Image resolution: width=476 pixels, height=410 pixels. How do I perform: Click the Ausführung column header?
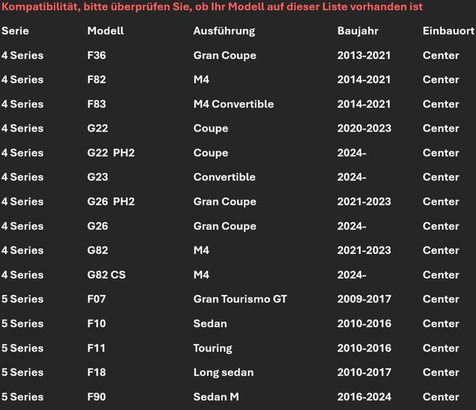coord(224,31)
